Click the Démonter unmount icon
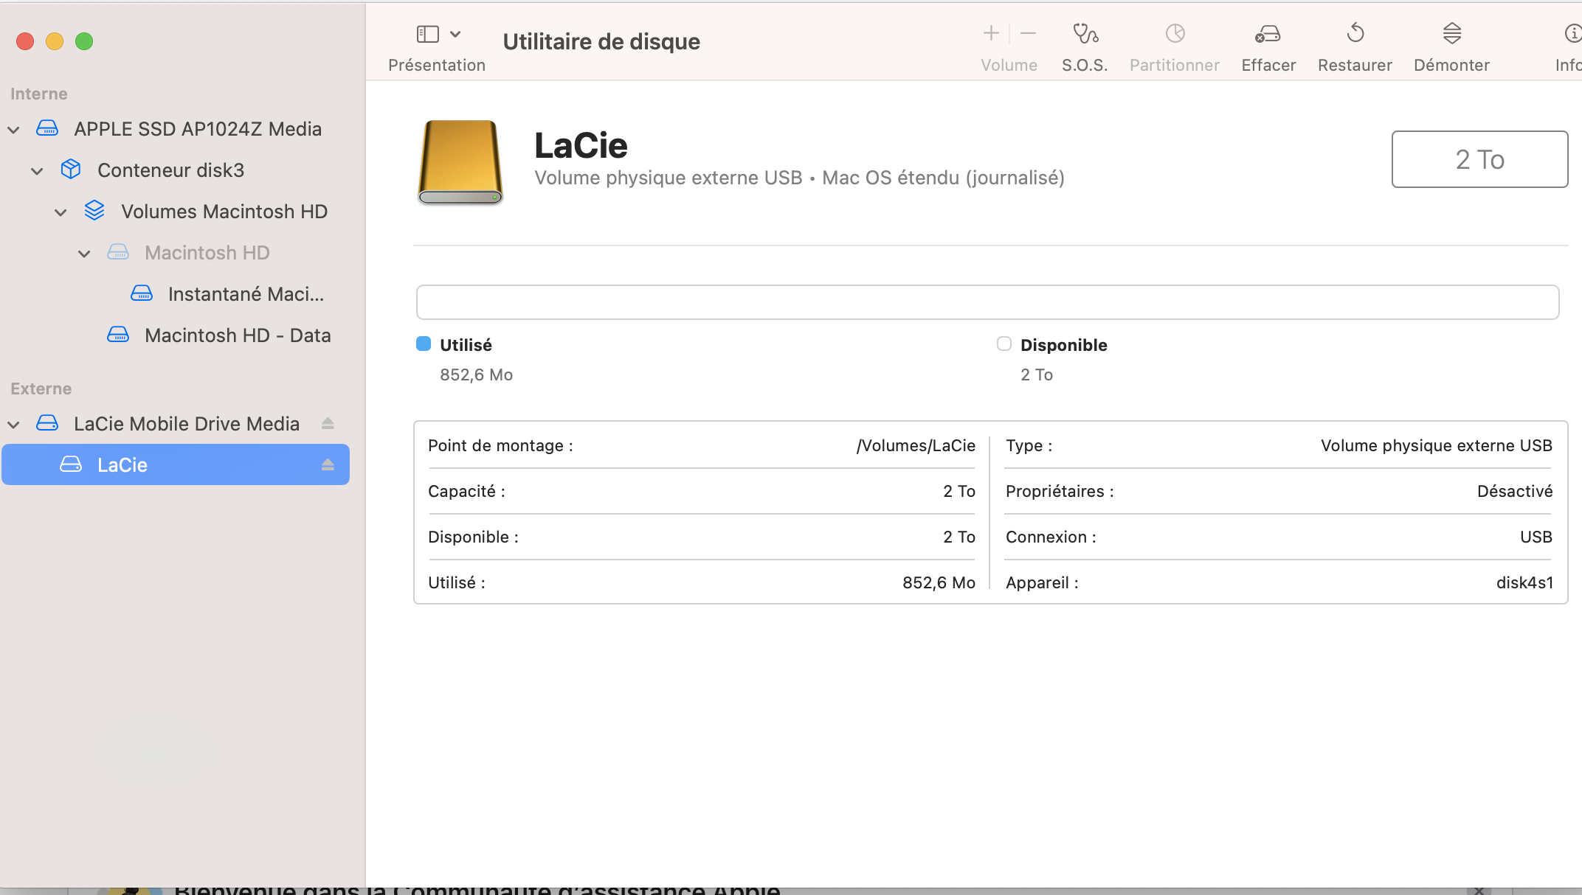This screenshot has width=1582, height=895. tap(1451, 34)
